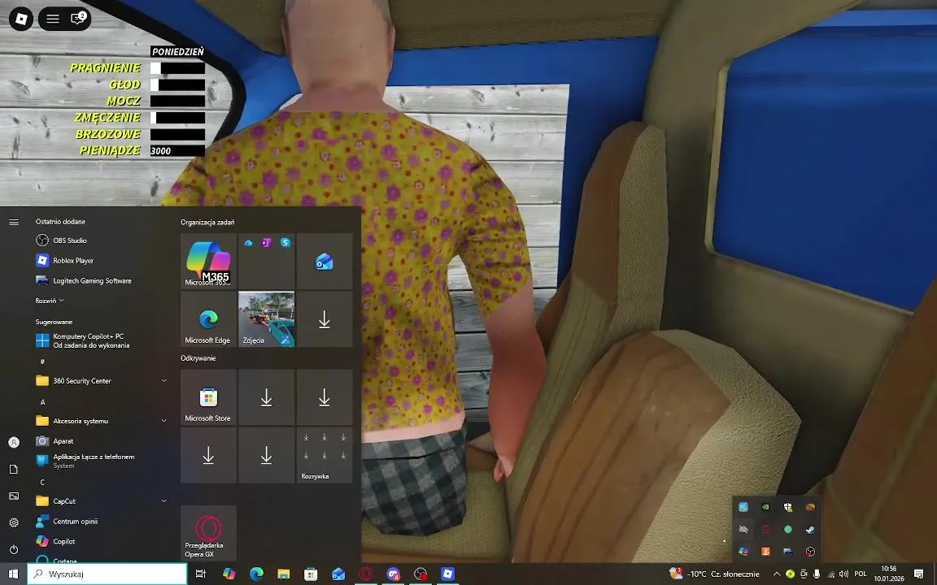Open the volume speaker control

click(843, 574)
